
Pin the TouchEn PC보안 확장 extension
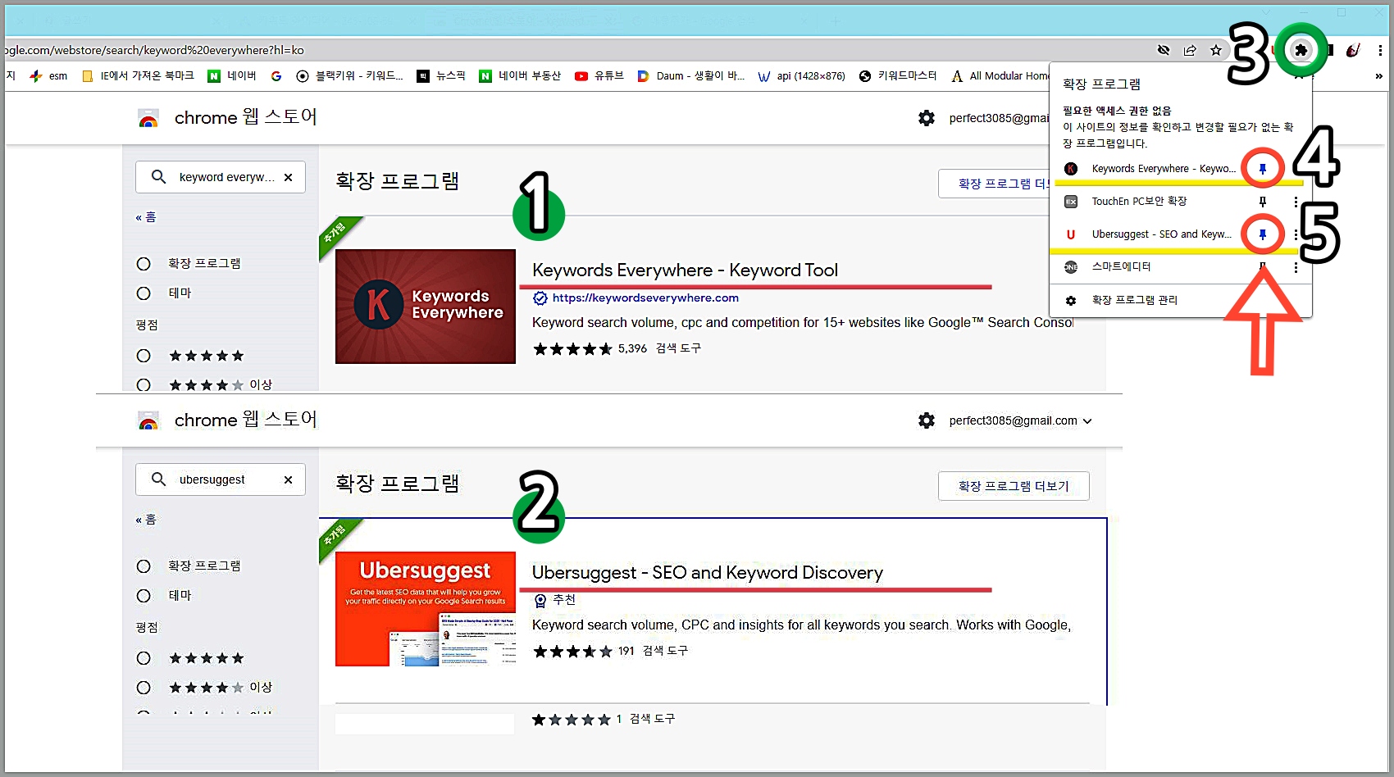1263,202
